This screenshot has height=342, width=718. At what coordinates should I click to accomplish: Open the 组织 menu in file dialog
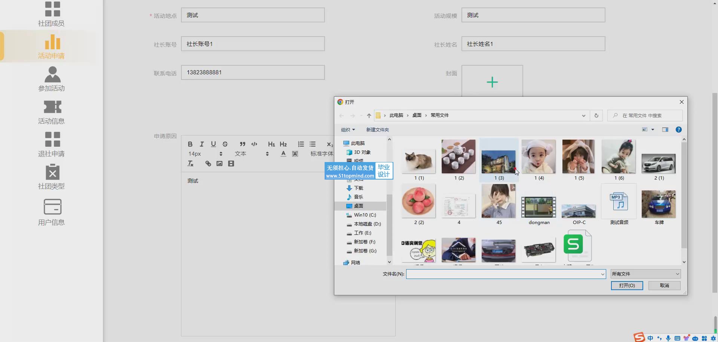coord(348,130)
